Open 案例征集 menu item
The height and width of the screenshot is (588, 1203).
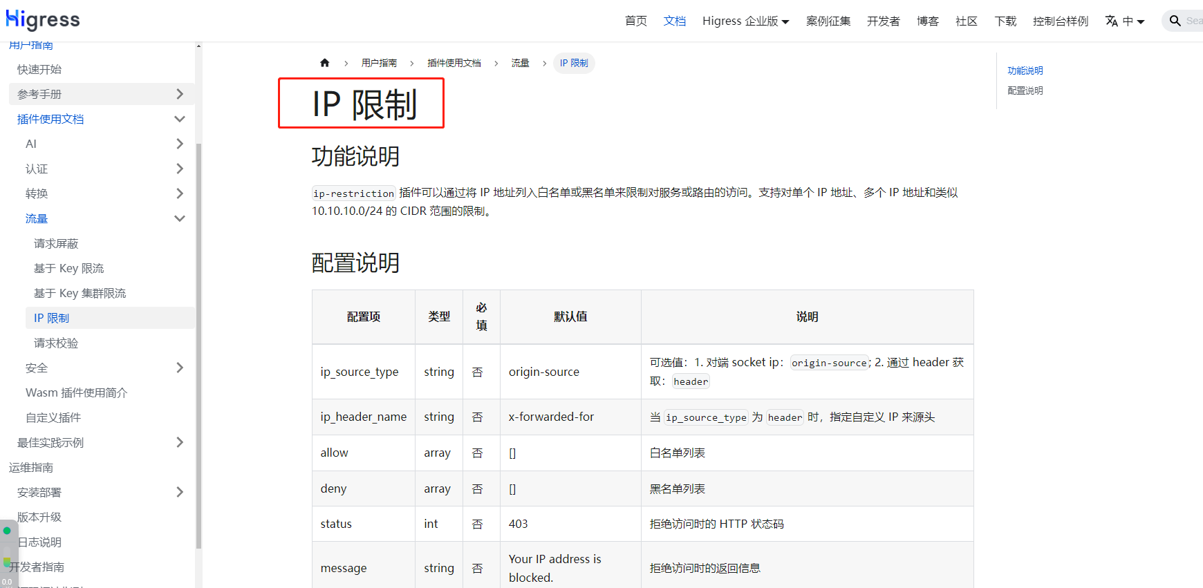tap(828, 21)
